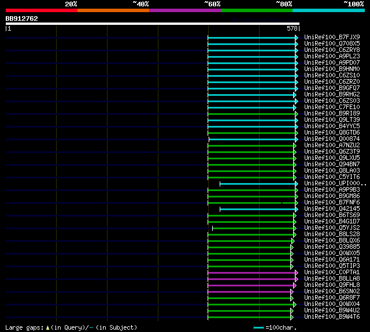The width and height of the screenshot is (370, 332).
Task: Click UniRef100_Q8LA03 label
Action: 332,171
